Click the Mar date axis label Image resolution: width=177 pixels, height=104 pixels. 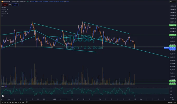(x=141, y=99)
